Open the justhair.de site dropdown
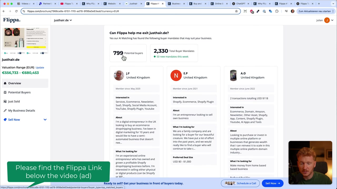This screenshot has height=189, width=337. (x=63, y=20)
